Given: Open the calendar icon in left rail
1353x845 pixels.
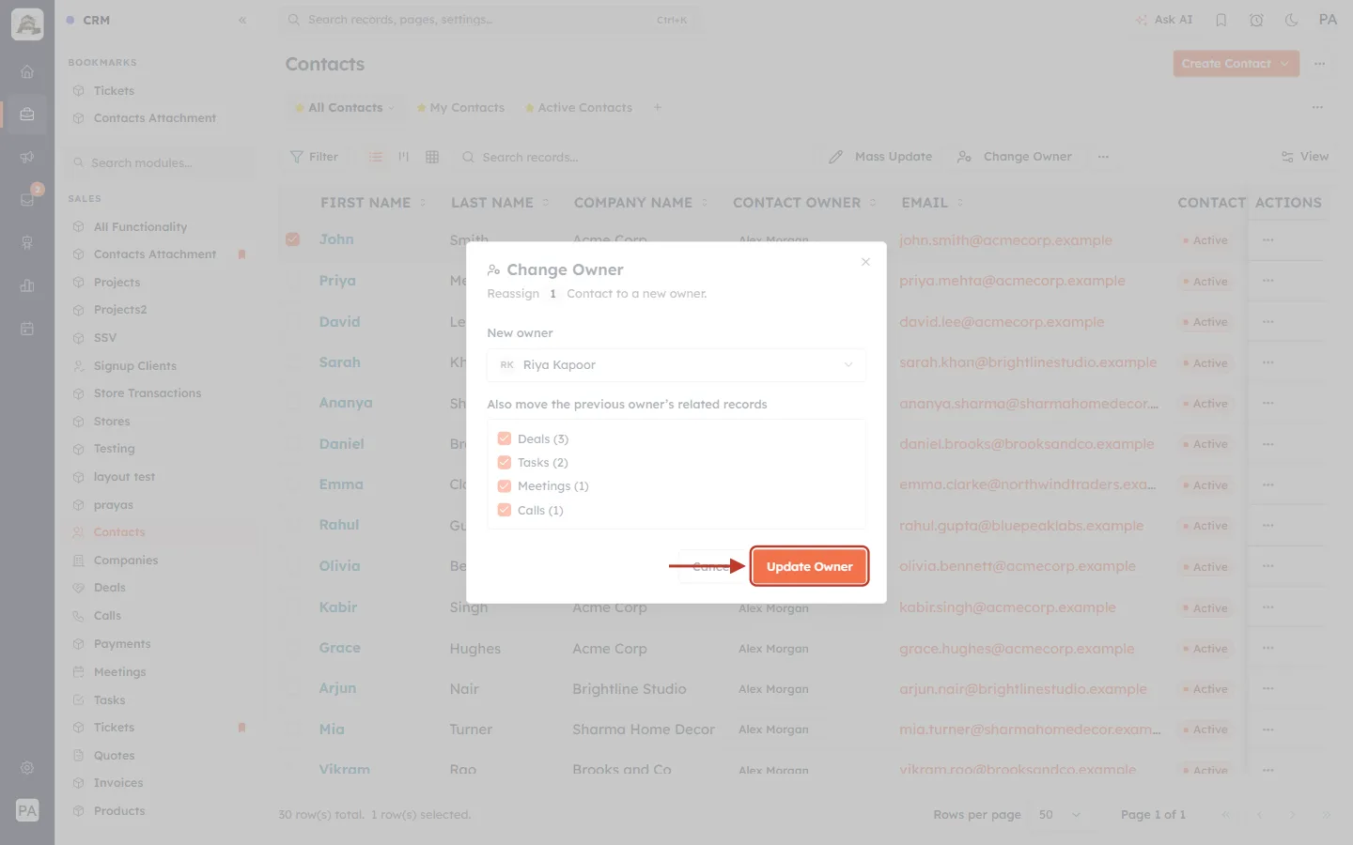Looking at the screenshot, I should [x=27, y=329].
